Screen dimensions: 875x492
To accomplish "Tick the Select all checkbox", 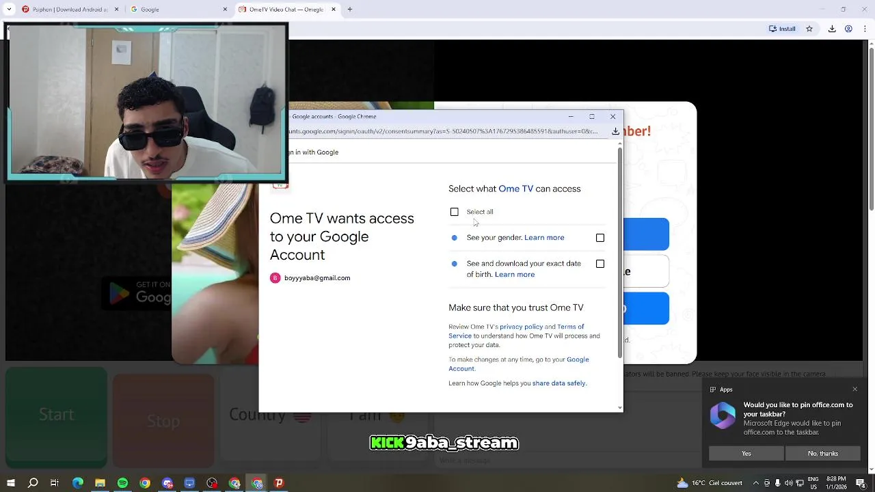I will [455, 212].
